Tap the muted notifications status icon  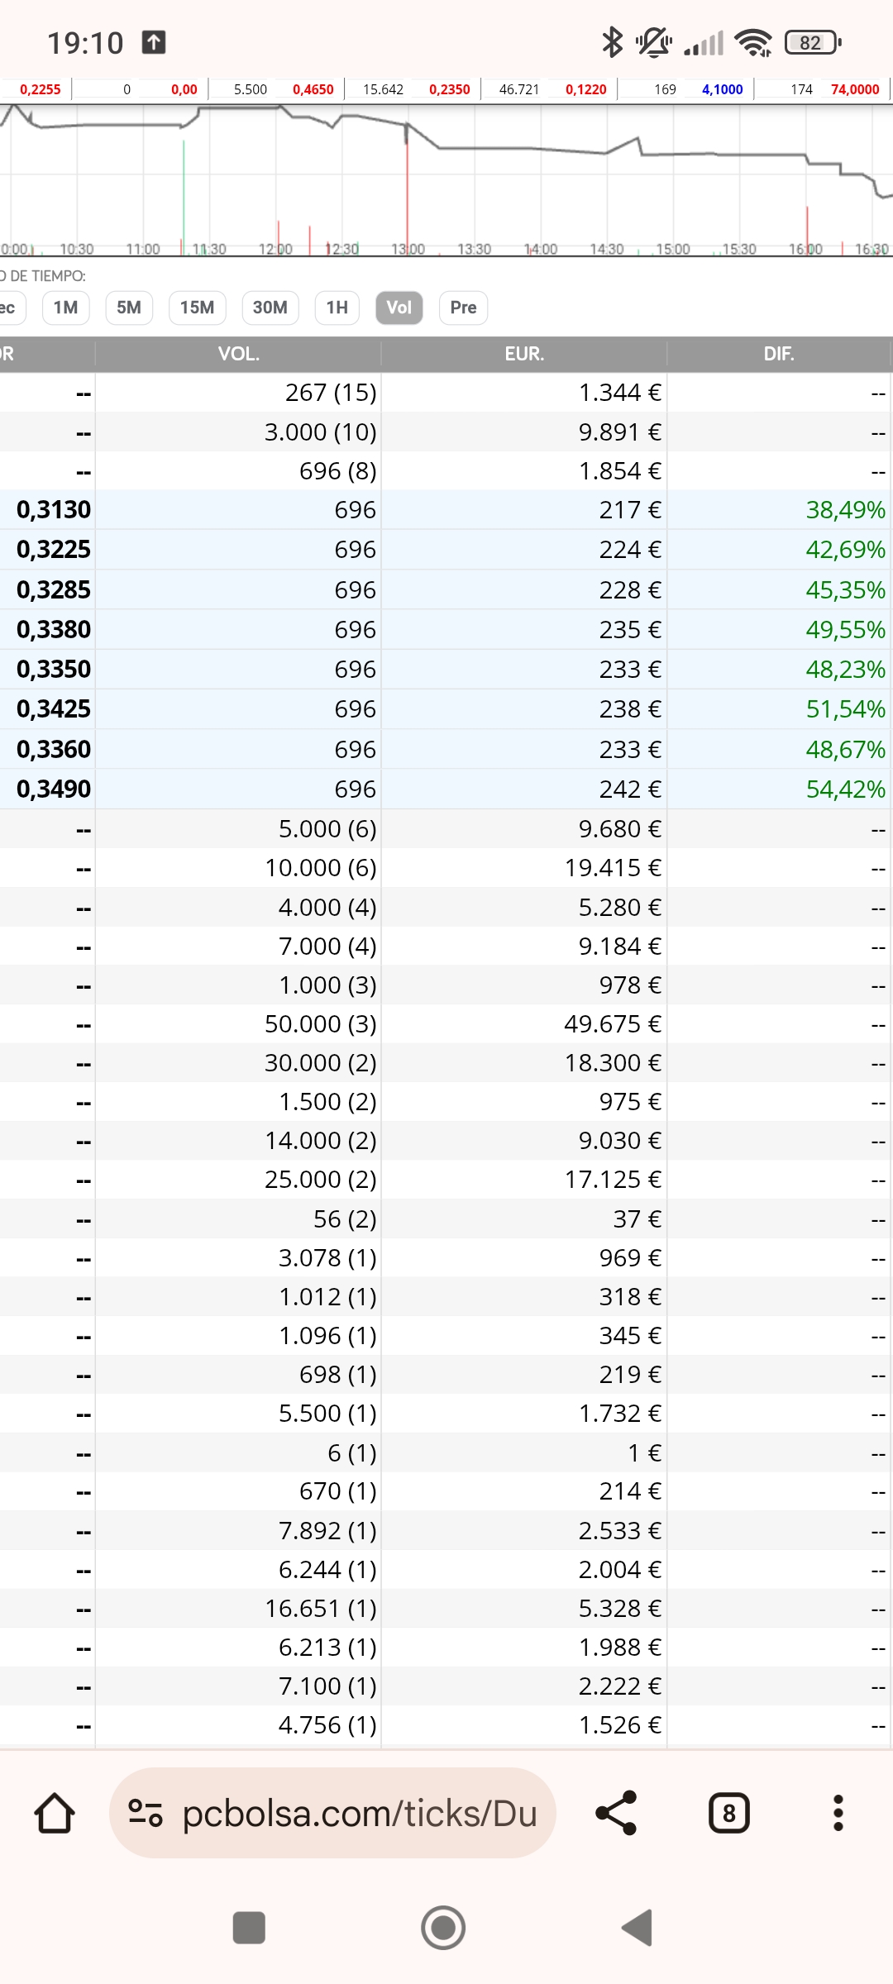(654, 42)
